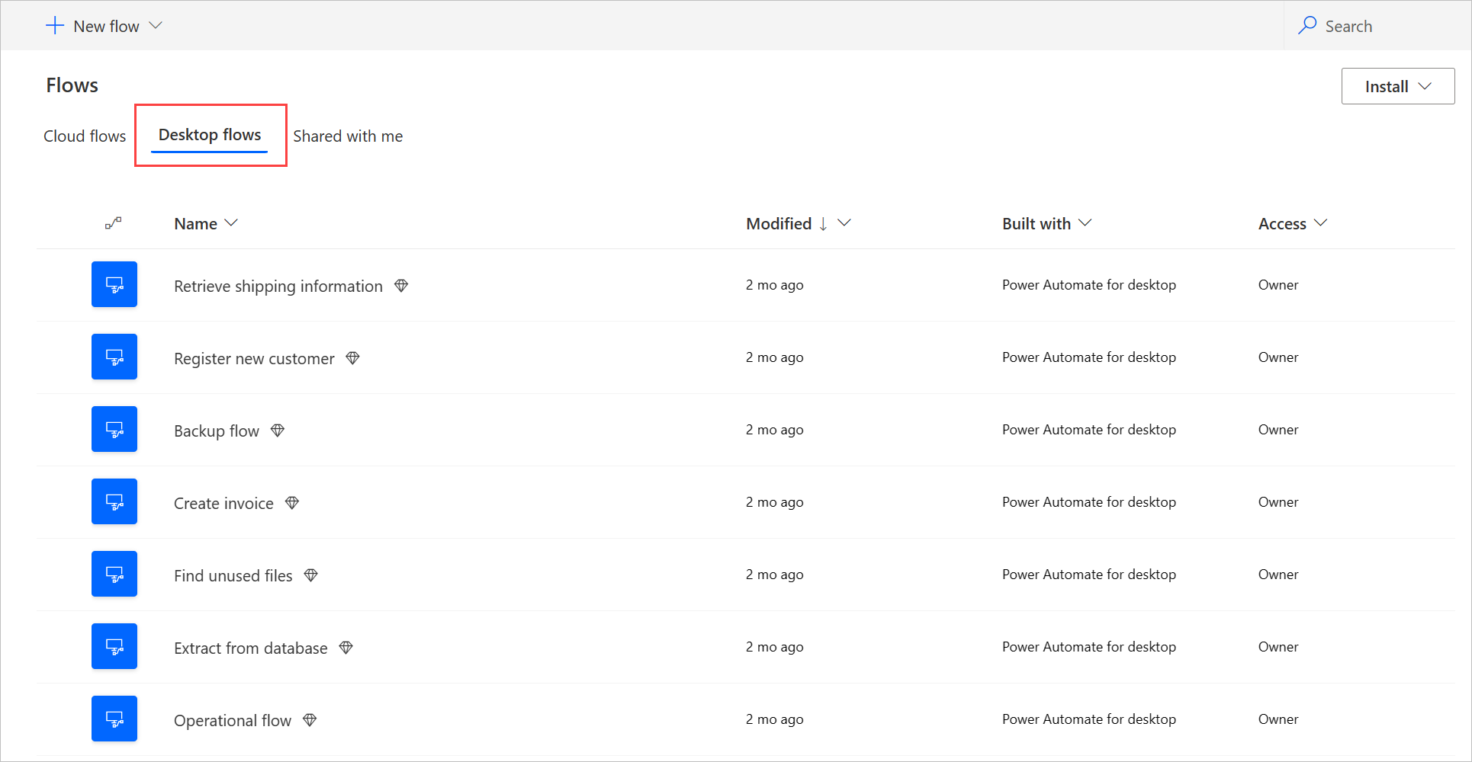Click 'Power Automate for desktop' in Register new customer row
1472x762 pixels.
pos(1089,357)
